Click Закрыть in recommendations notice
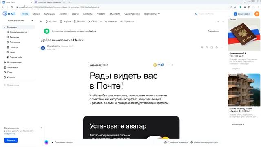The height and width of the screenshot is (147, 261). tap(11, 140)
